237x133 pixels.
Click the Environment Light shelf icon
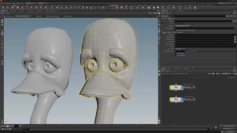point(148,8)
